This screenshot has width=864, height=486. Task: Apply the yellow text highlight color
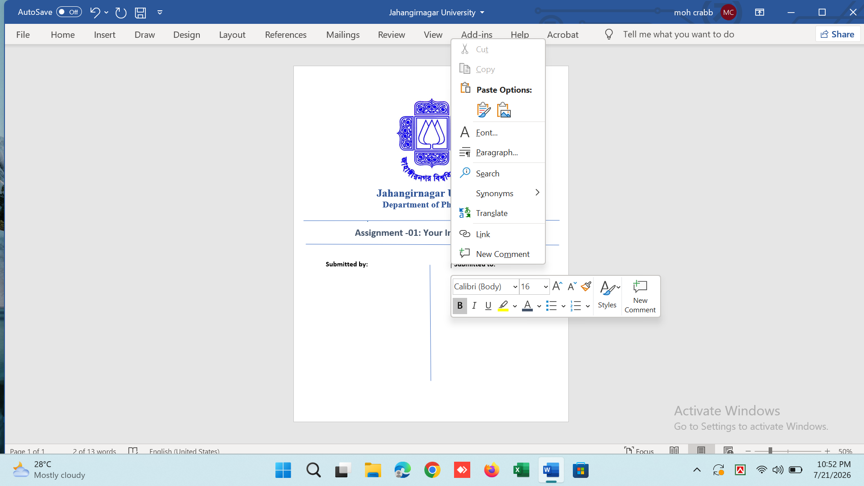click(503, 306)
